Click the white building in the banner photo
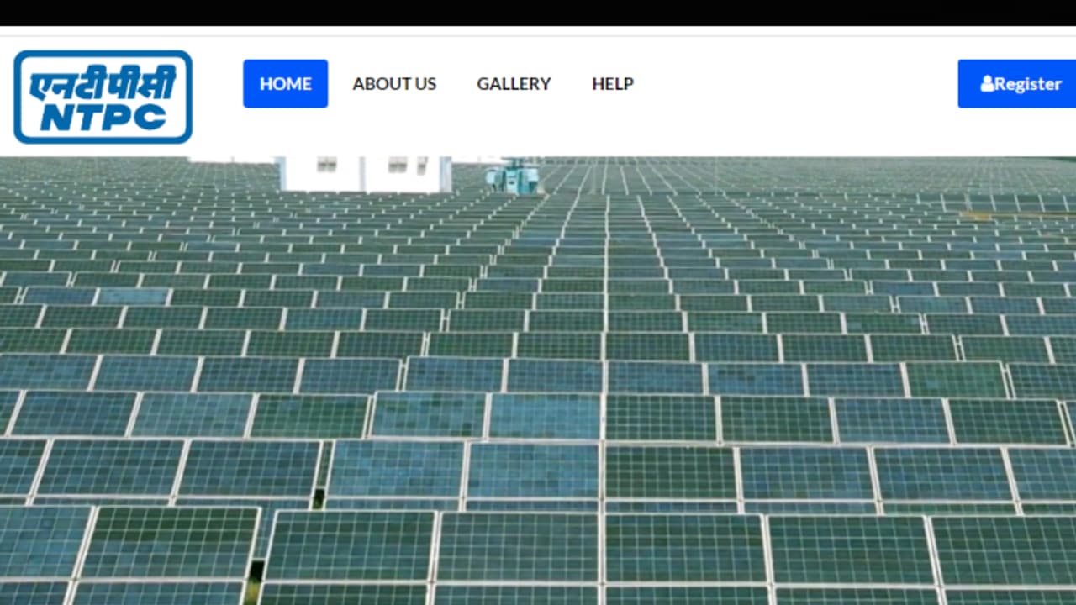 363,176
